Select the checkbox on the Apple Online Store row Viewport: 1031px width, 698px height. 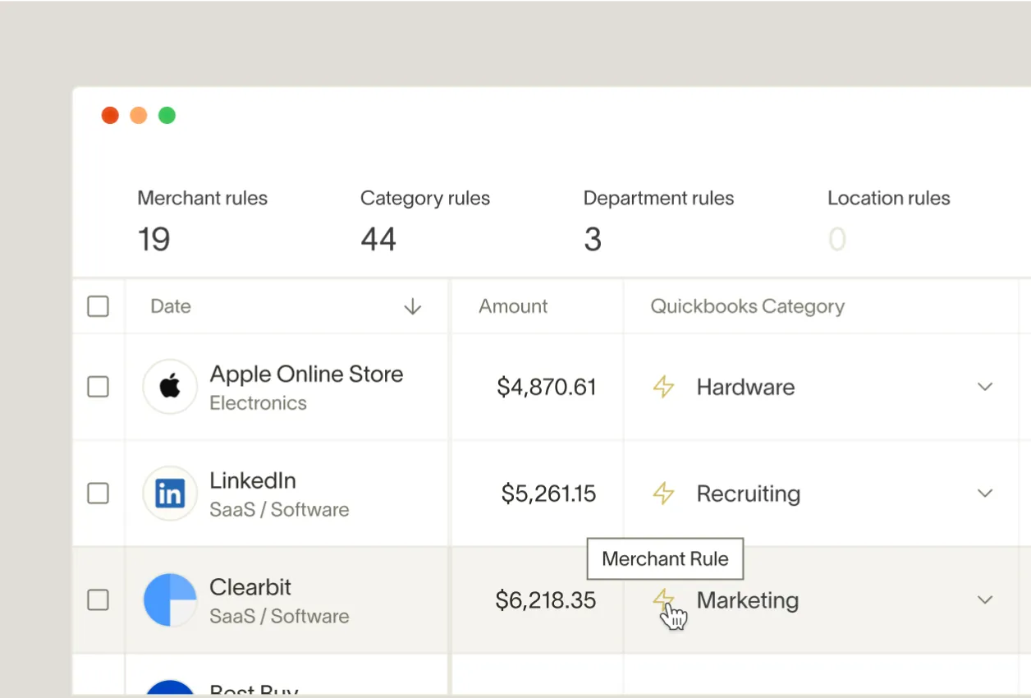(98, 386)
